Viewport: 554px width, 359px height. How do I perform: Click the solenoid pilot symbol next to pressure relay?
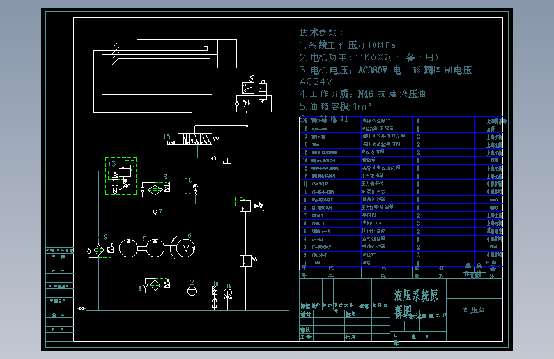(263, 91)
